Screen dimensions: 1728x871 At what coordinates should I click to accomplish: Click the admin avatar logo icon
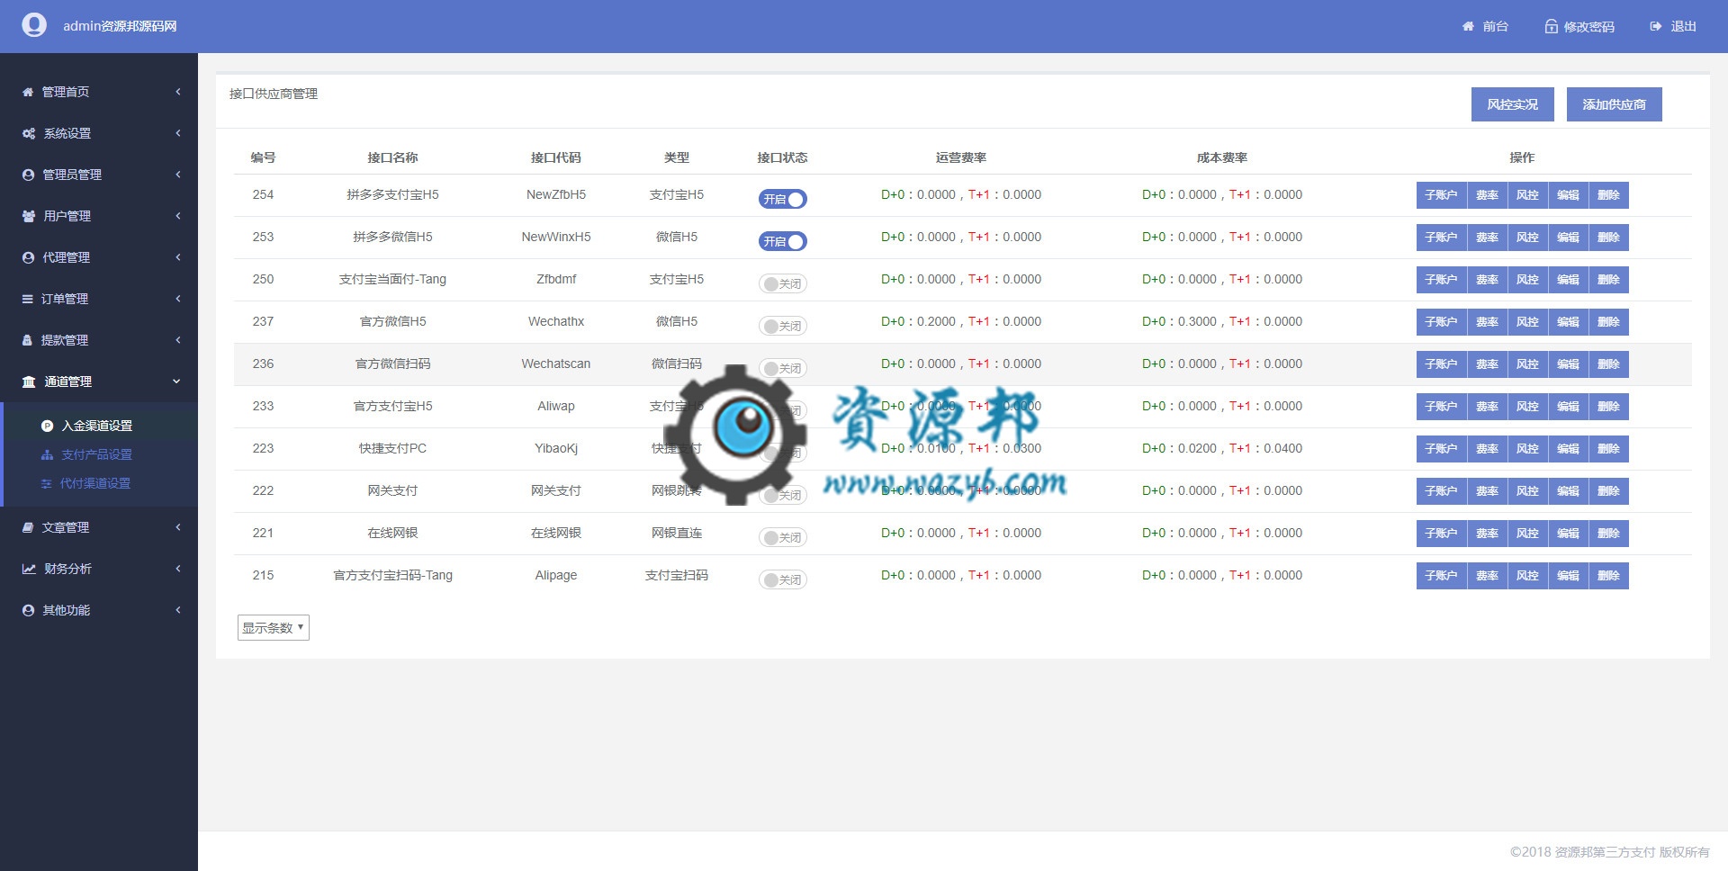coord(34,25)
